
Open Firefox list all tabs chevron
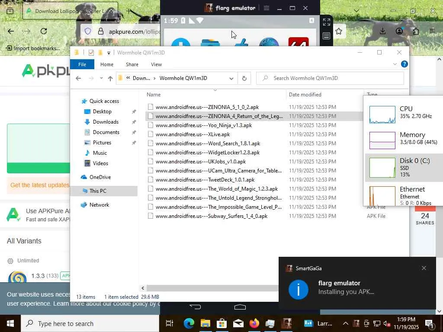click(x=356, y=11)
